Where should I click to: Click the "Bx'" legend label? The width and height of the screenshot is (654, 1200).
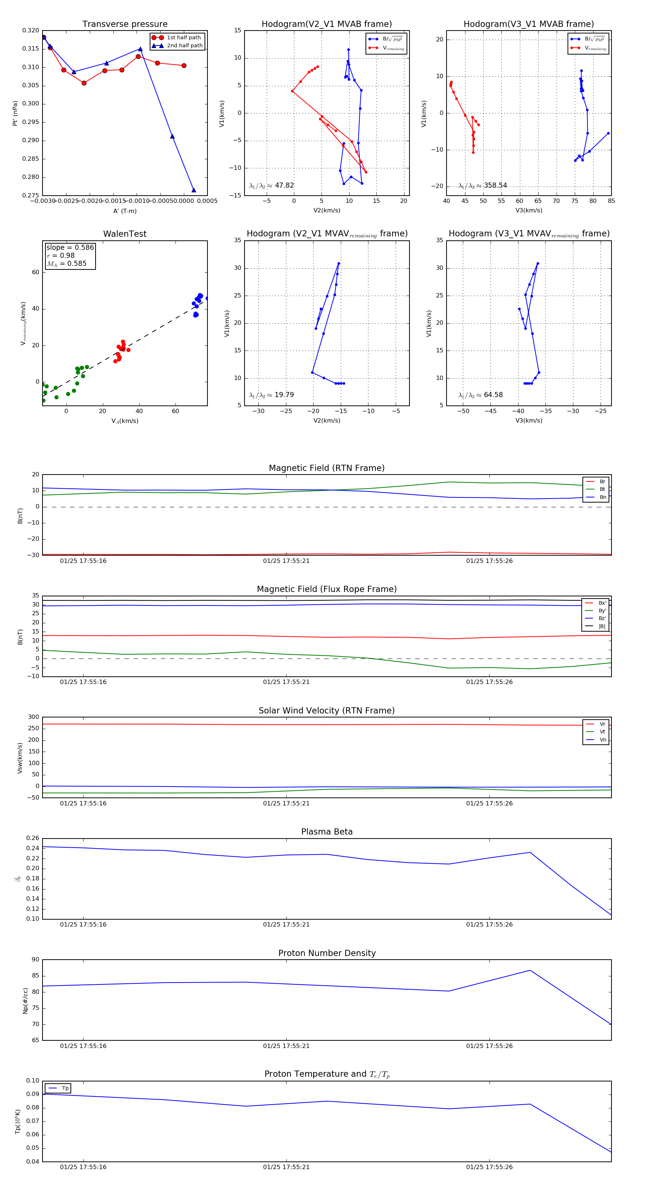(602, 603)
